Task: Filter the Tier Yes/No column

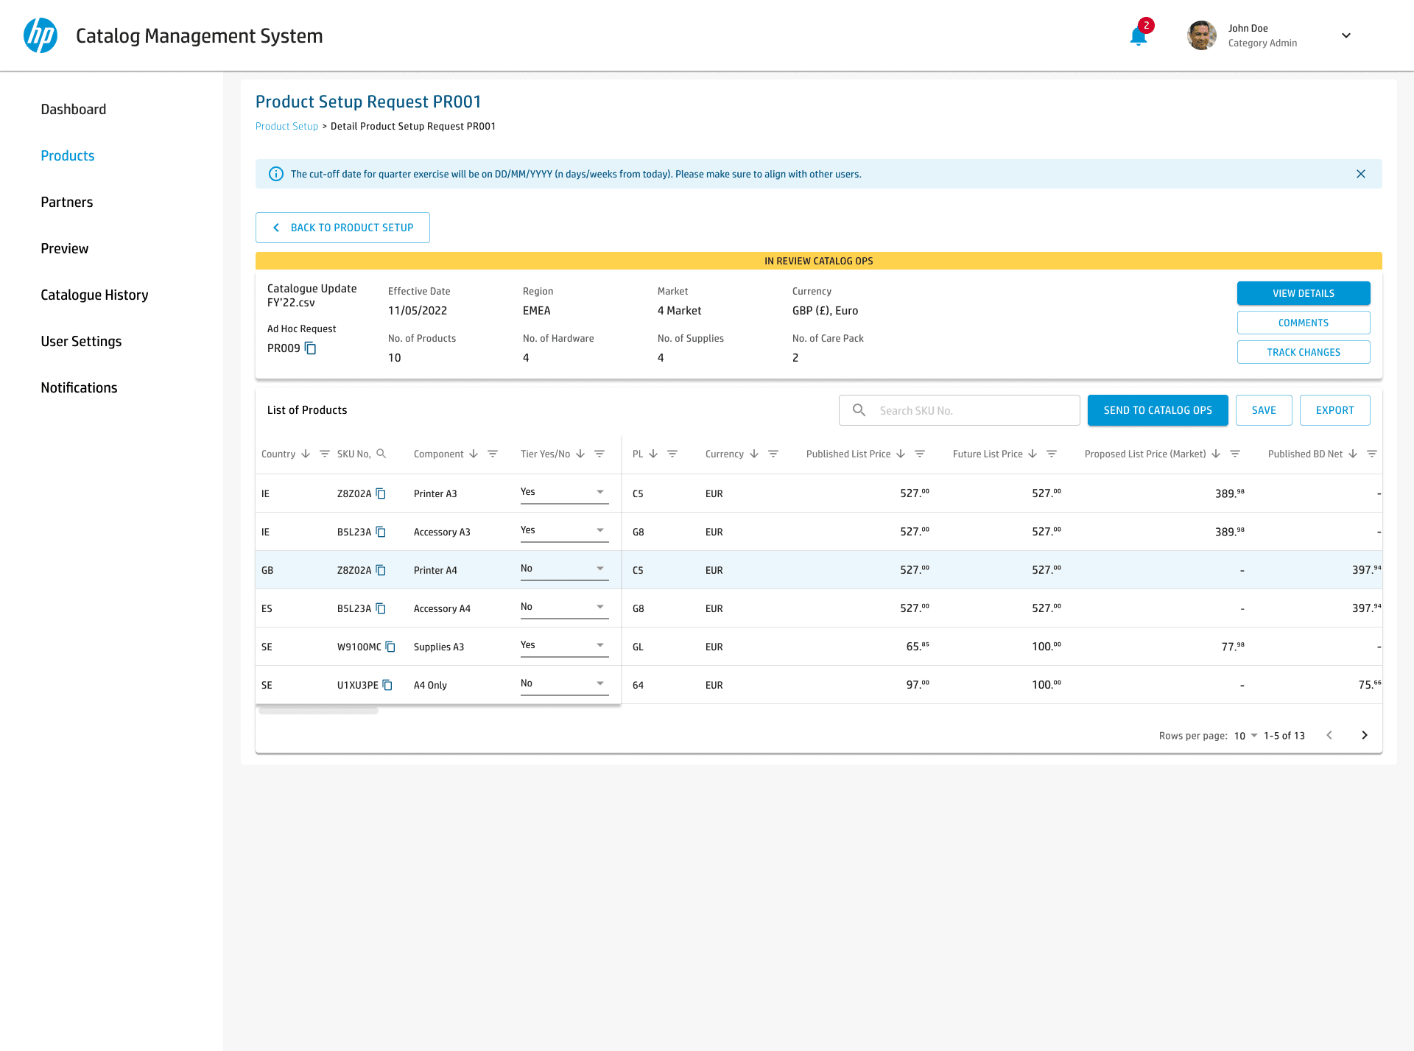Action: [599, 454]
